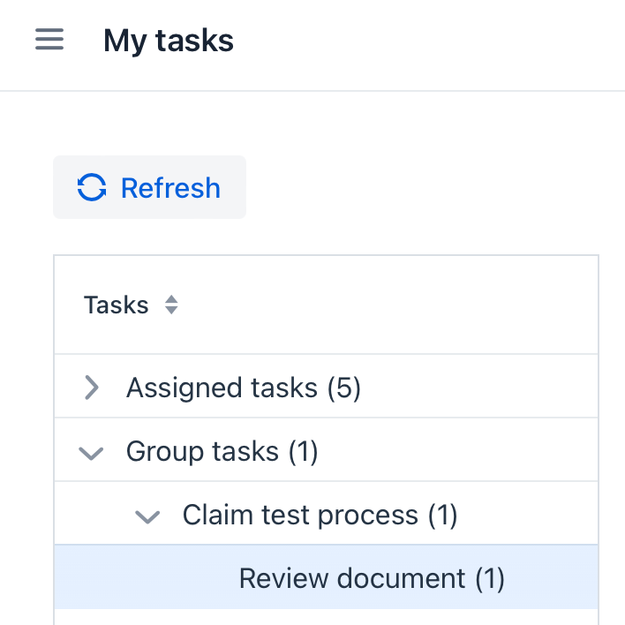Click the empty row below Review document

tap(326, 617)
